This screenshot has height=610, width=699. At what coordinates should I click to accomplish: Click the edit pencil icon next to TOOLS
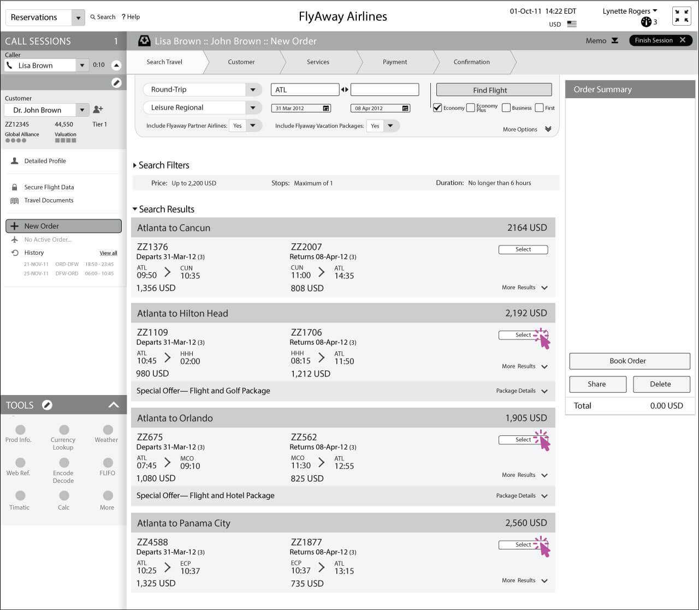click(48, 405)
